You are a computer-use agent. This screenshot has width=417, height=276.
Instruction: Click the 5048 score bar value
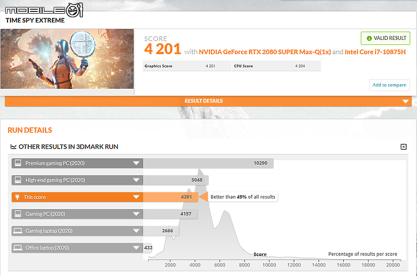click(x=197, y=180)
